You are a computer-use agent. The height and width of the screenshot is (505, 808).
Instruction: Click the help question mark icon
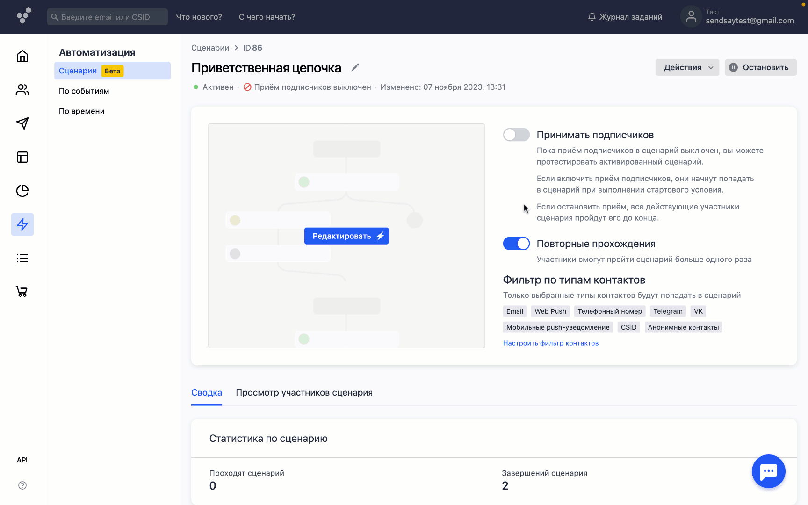22,485
